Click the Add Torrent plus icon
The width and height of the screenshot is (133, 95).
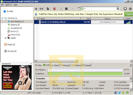(x=36, y=9)
